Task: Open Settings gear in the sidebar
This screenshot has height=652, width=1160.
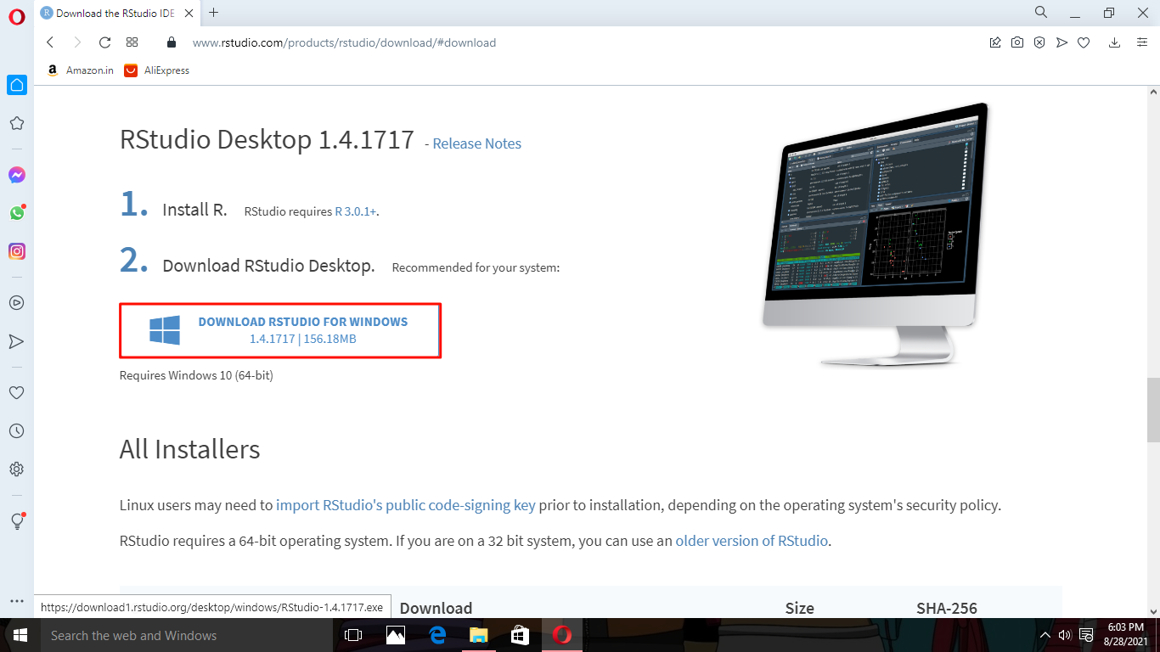Action: tap(17, 469)
